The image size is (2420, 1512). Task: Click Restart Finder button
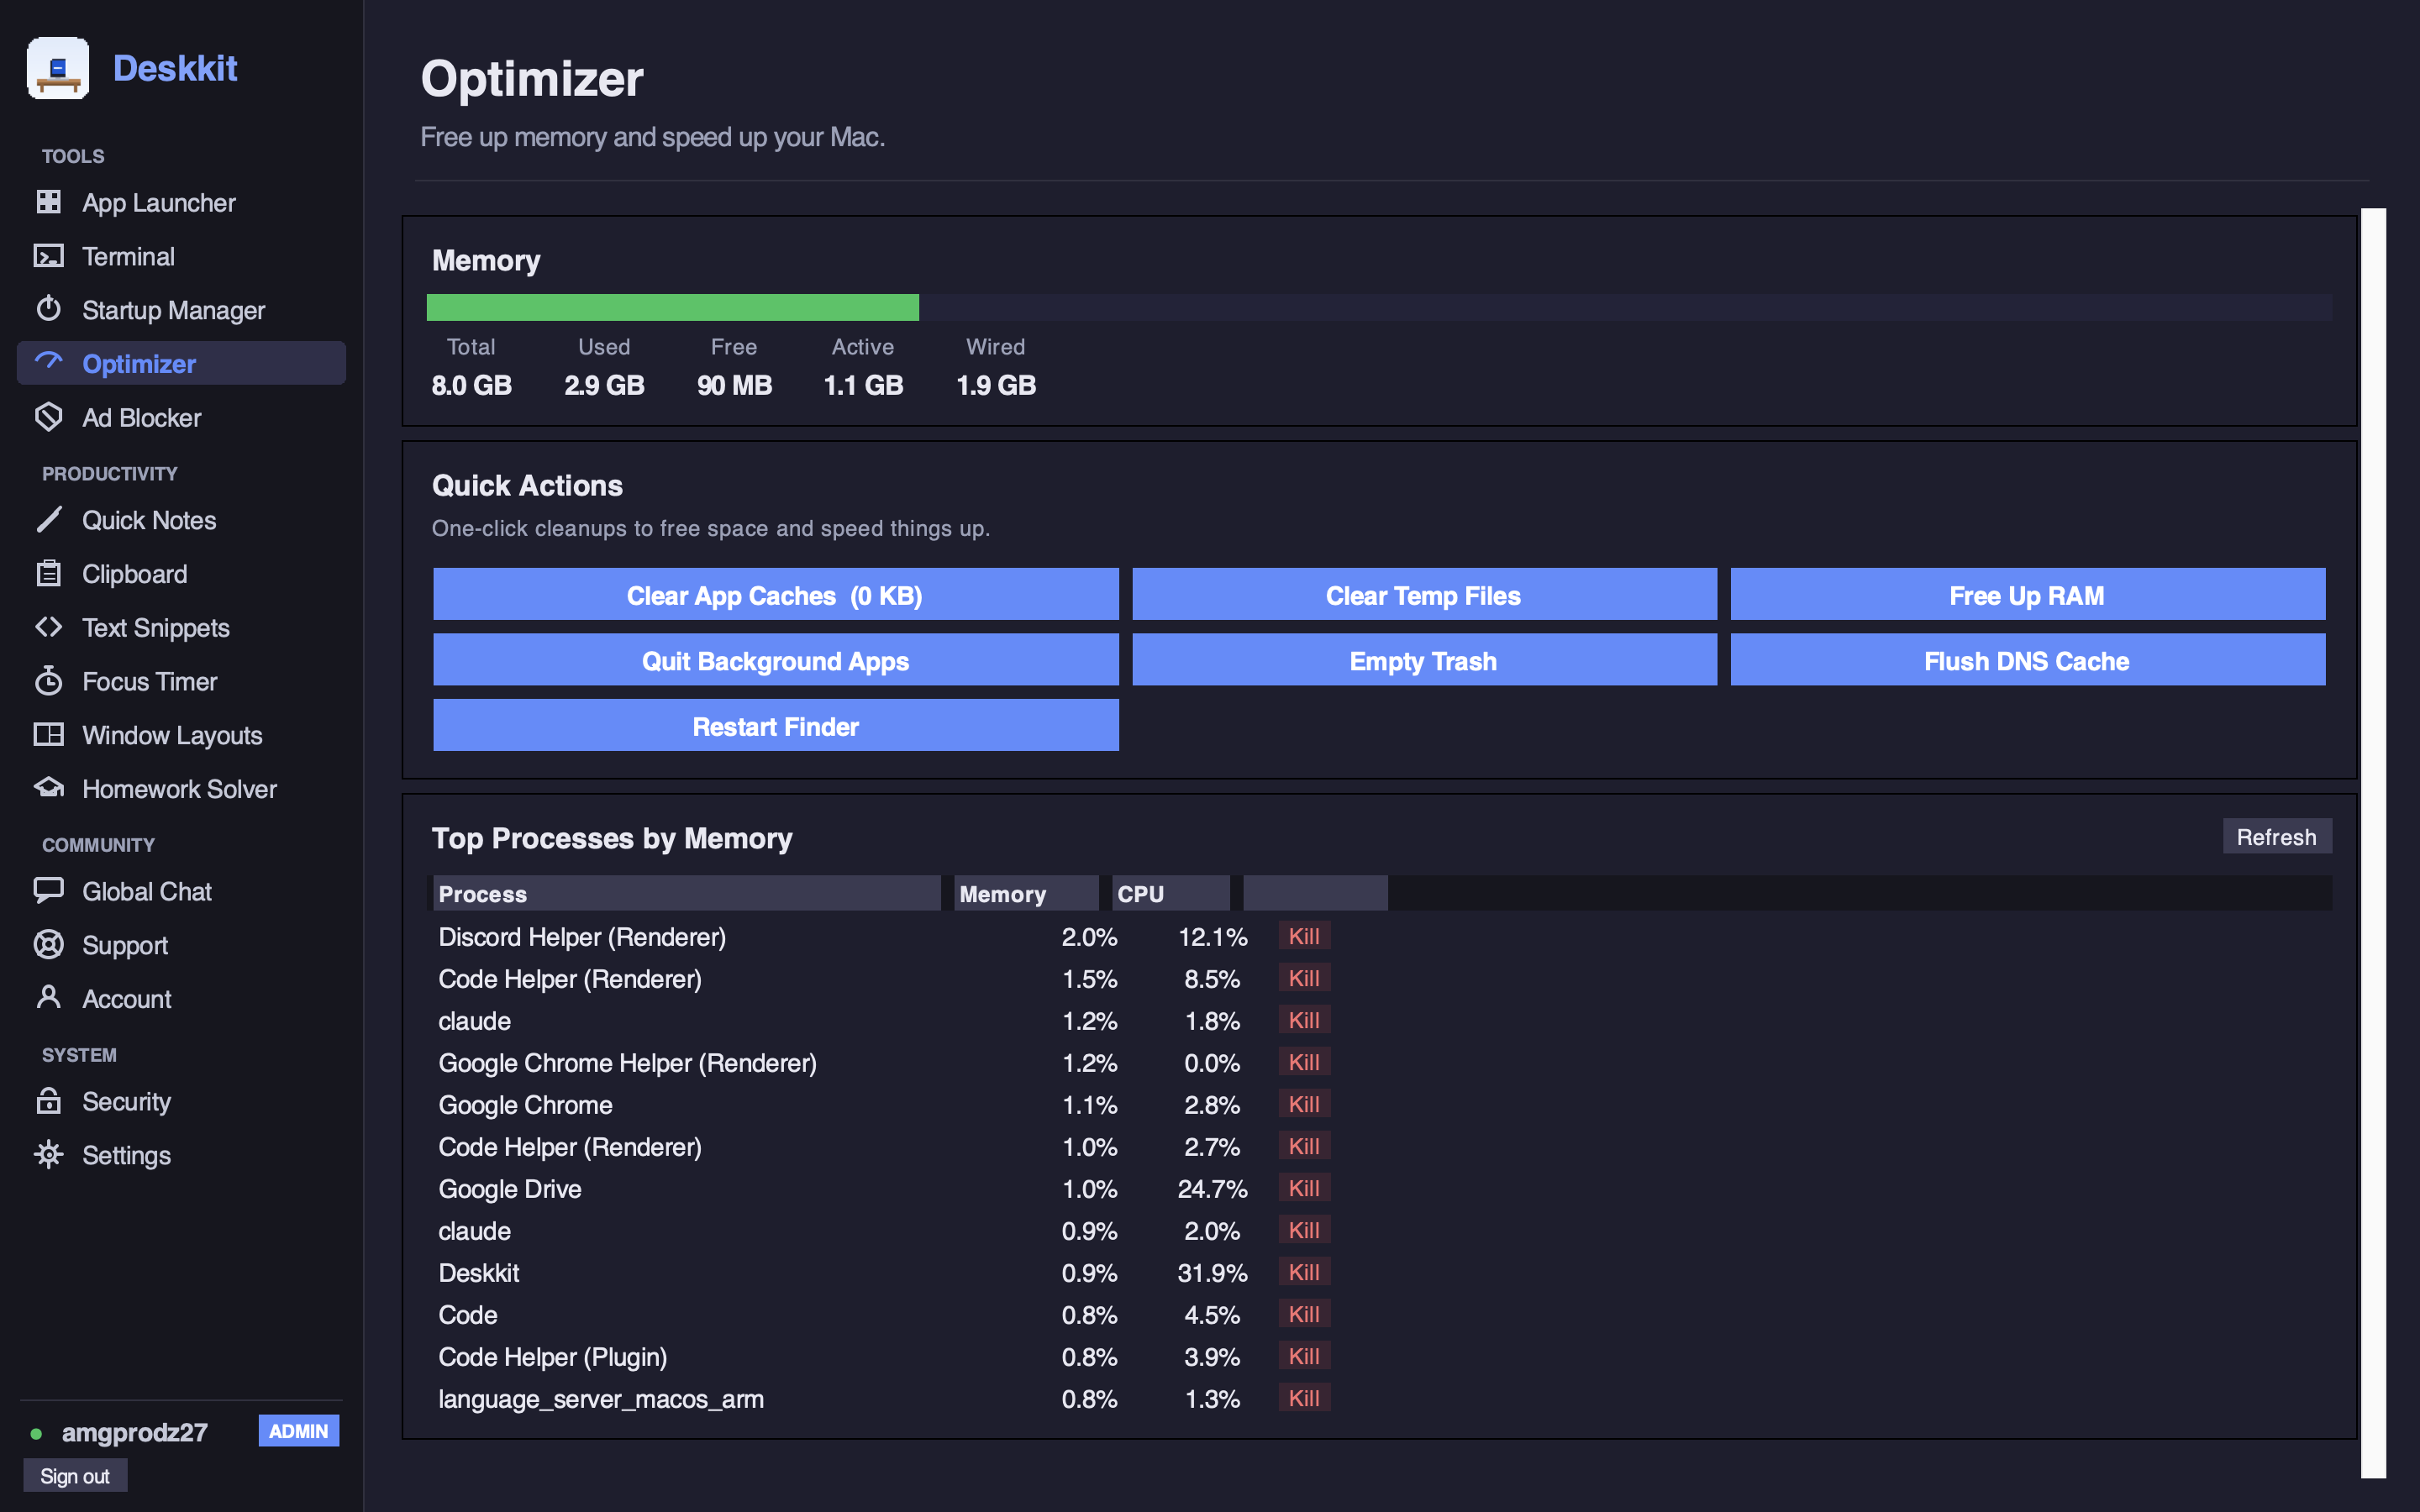(x=775, y=726)
